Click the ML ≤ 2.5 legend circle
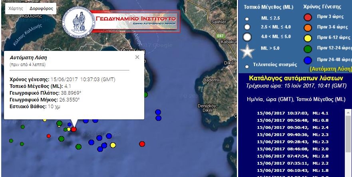Viewport: 352px width, 177px height. pos(247,19)
